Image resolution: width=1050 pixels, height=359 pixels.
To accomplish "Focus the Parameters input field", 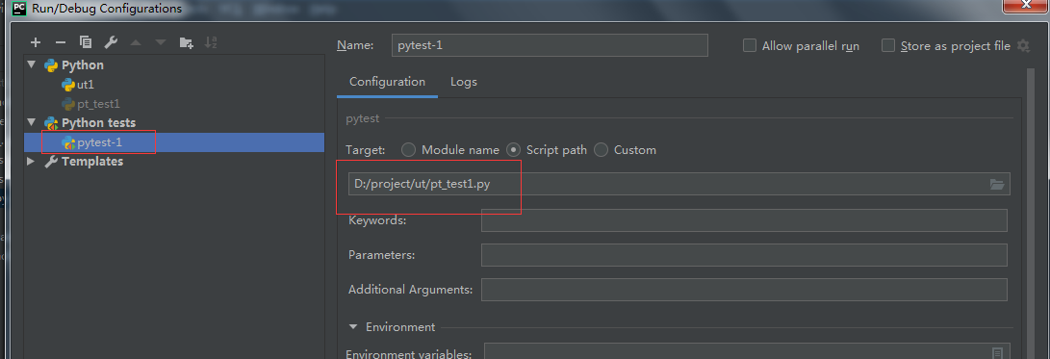I will click(744, 255).
